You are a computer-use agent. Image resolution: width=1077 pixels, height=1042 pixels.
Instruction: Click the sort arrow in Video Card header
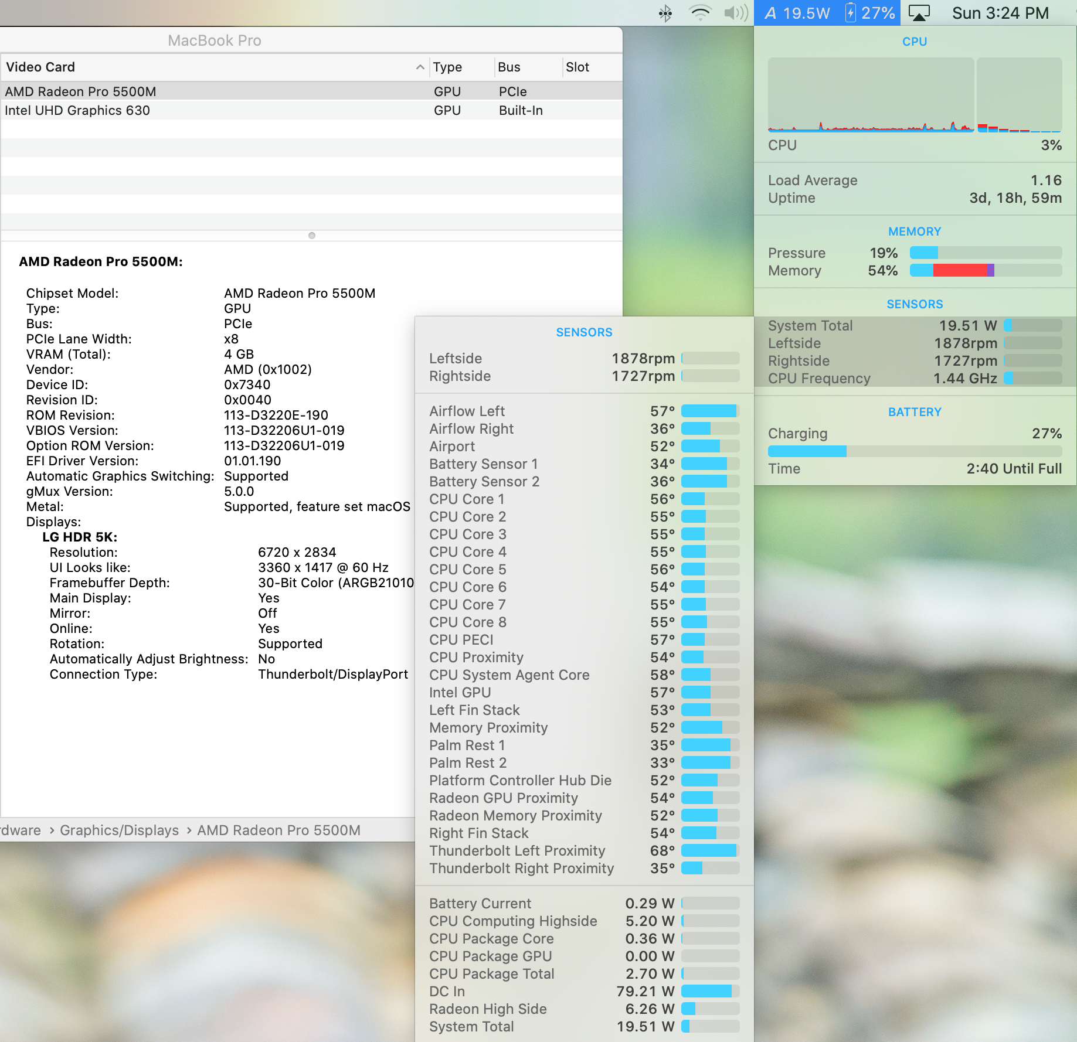[x=420, y=67]
